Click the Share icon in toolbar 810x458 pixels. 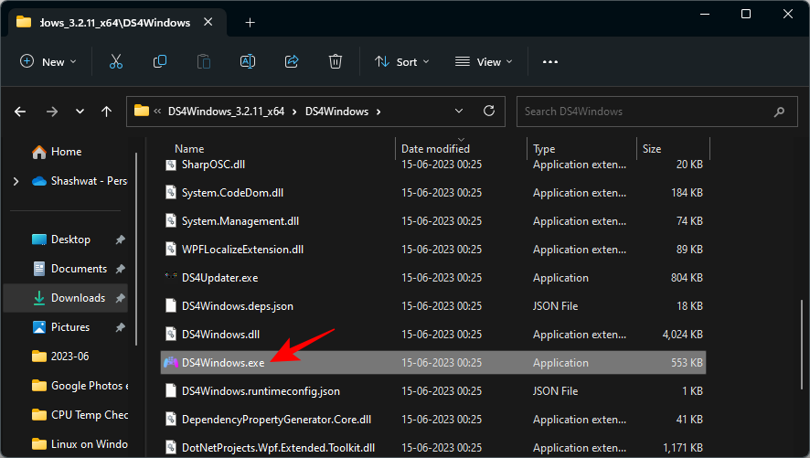click(292, 62)
